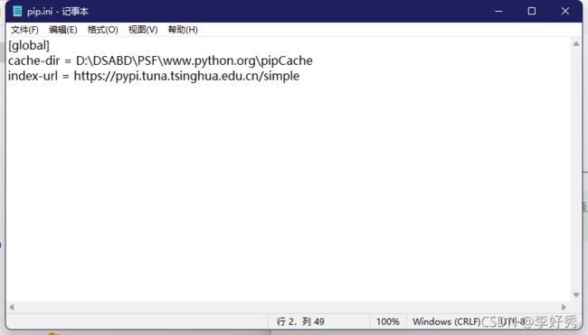Image resolution: width=588 pixels, height=335 pixels.
Task: Open the 文件(F) menu
Action: 24,30
